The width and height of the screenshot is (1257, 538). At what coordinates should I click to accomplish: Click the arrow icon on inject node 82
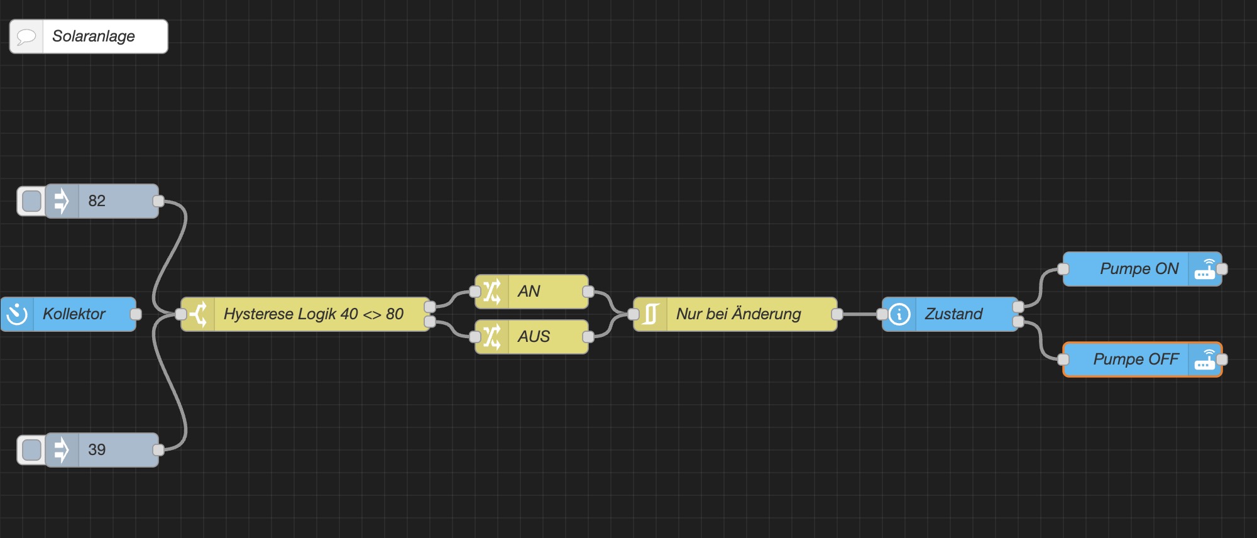pos(62,201)
